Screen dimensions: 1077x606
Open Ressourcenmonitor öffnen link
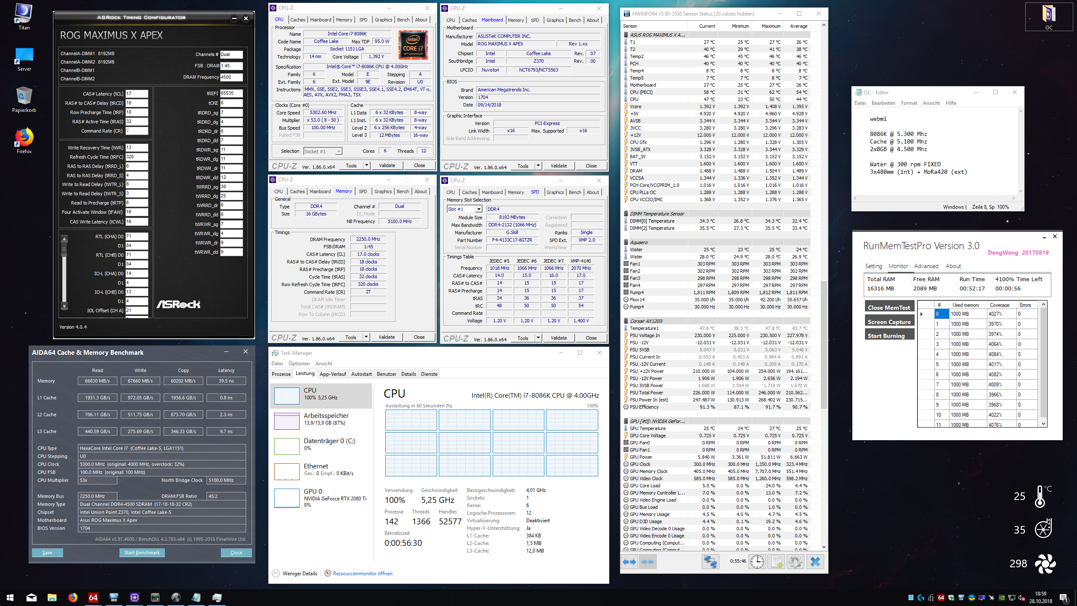(x=362, y=573)
